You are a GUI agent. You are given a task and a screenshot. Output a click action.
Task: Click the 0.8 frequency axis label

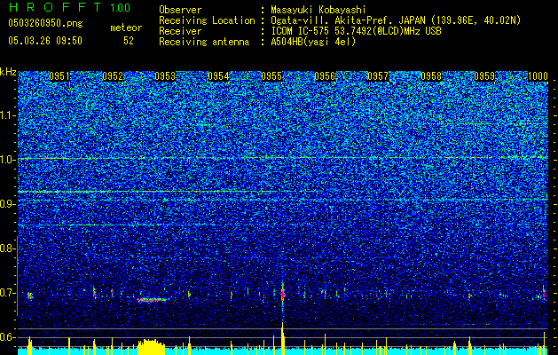point(7,248)
